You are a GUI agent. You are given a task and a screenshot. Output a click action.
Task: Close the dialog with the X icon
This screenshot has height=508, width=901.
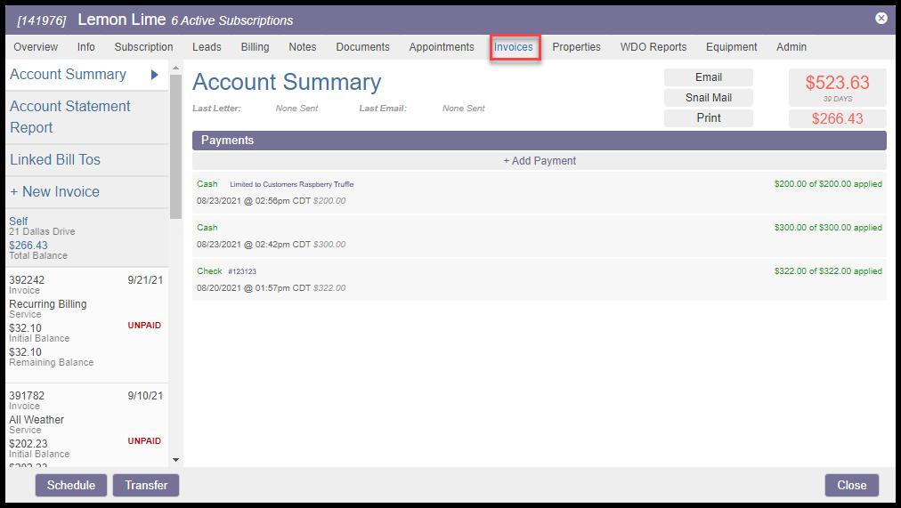881,18
